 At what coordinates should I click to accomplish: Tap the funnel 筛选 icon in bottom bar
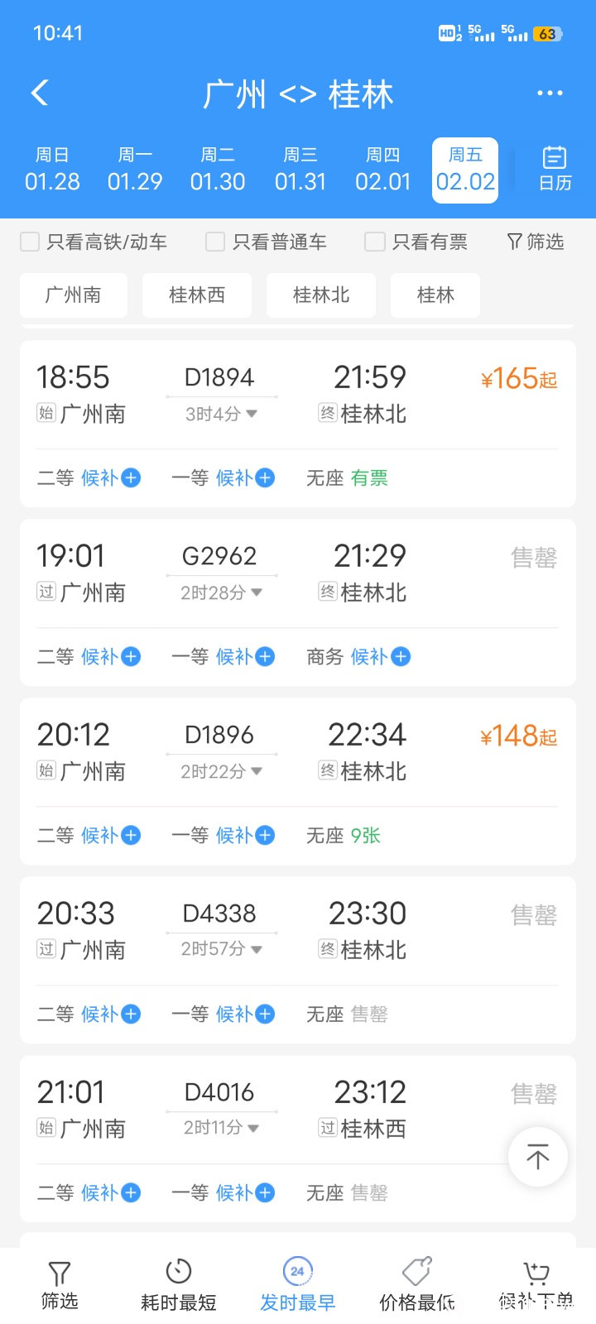[60, 1284]
